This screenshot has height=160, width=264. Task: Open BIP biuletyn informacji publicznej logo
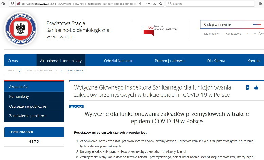click(x=160, y=30)
